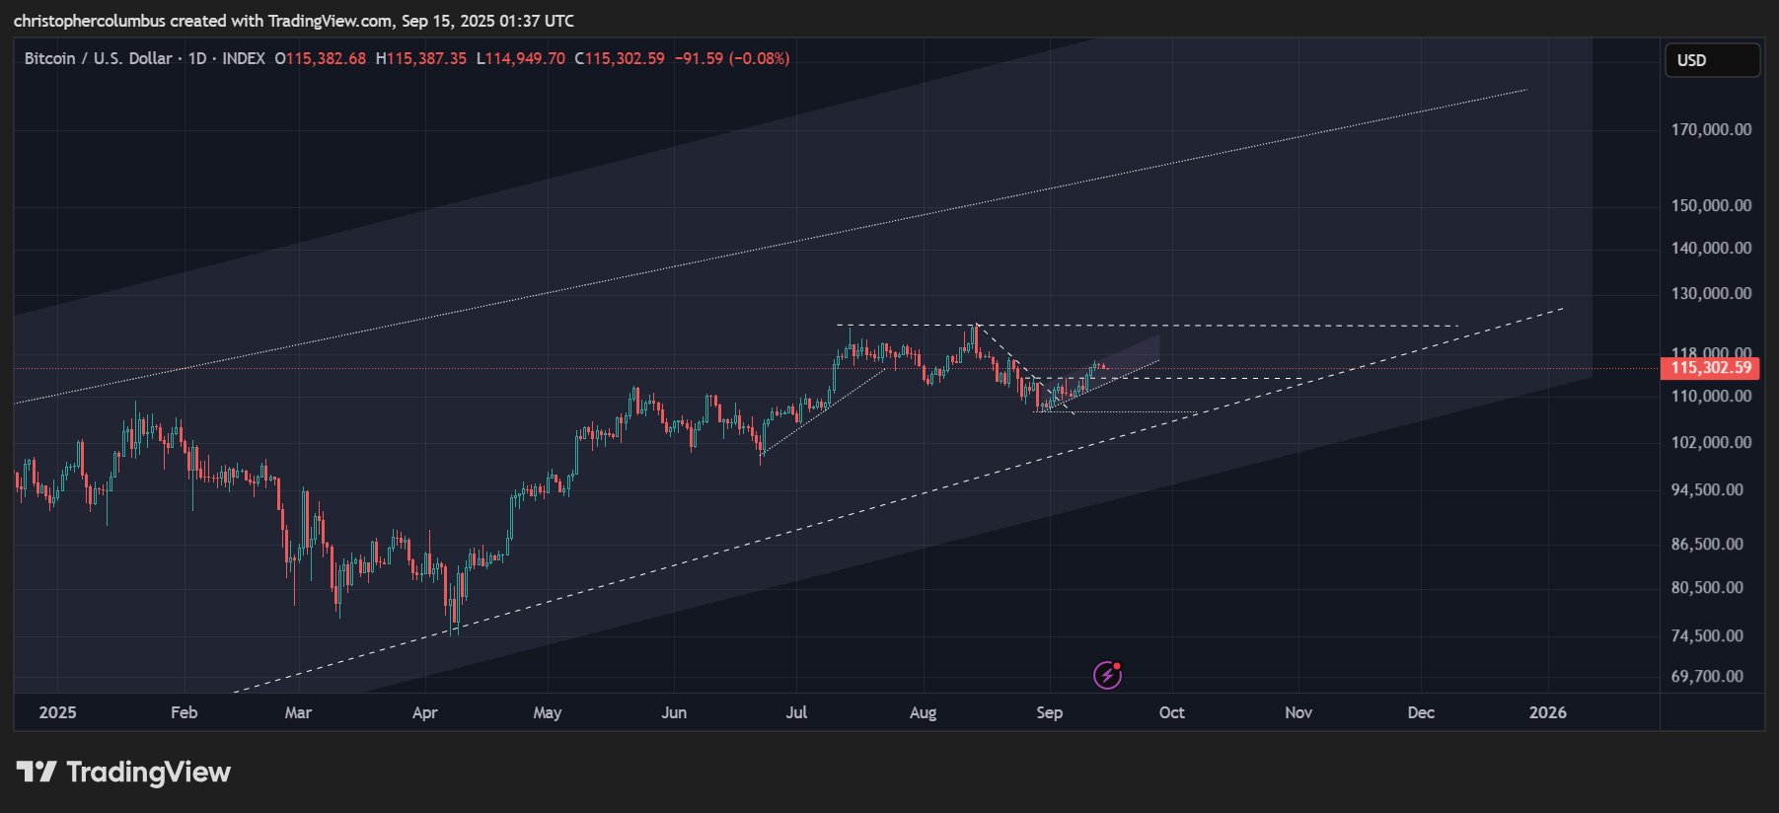Image resolution: width=1779 pixels, height=813 pixels.
Task: Open the USD currency selector
Action: (x=1711, y=60)
